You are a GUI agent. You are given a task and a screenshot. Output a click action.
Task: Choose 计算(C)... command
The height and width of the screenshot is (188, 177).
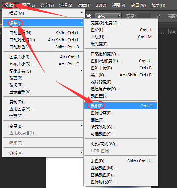point(43,116)
